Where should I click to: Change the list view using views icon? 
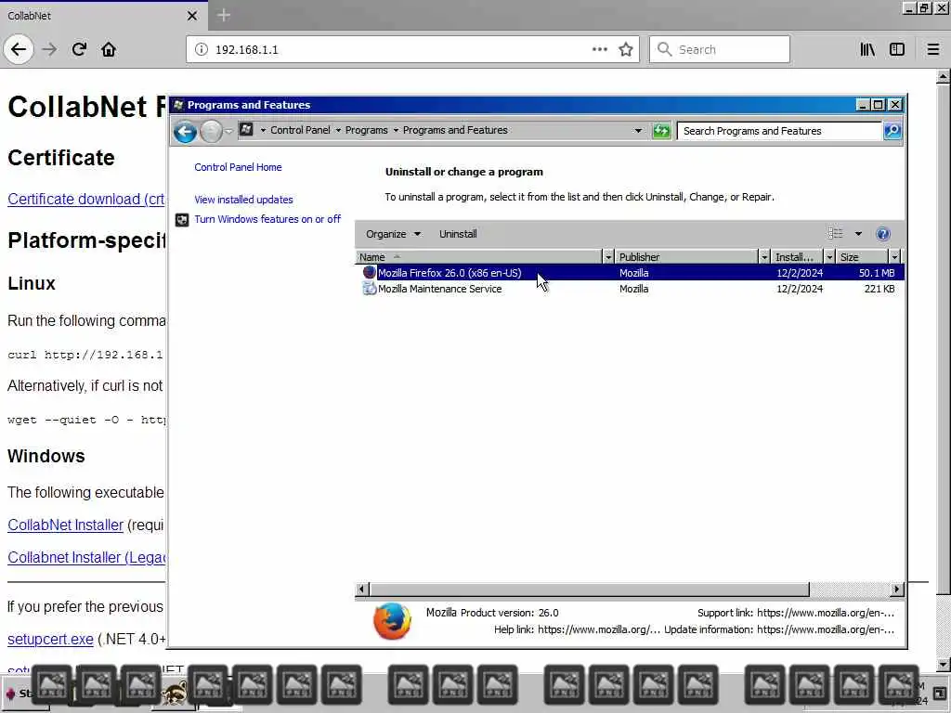pyautogui.click(x=836, y=233)
